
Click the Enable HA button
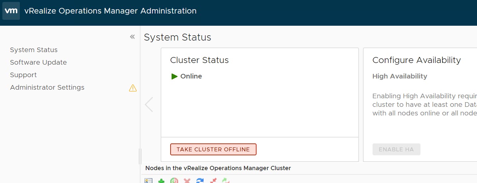tap(396, 149)
